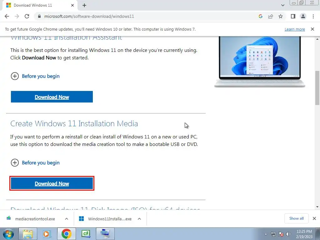
Task: Open Windows11Installa....exe download item
Action: pyautogui.click(x=106, y=219)
